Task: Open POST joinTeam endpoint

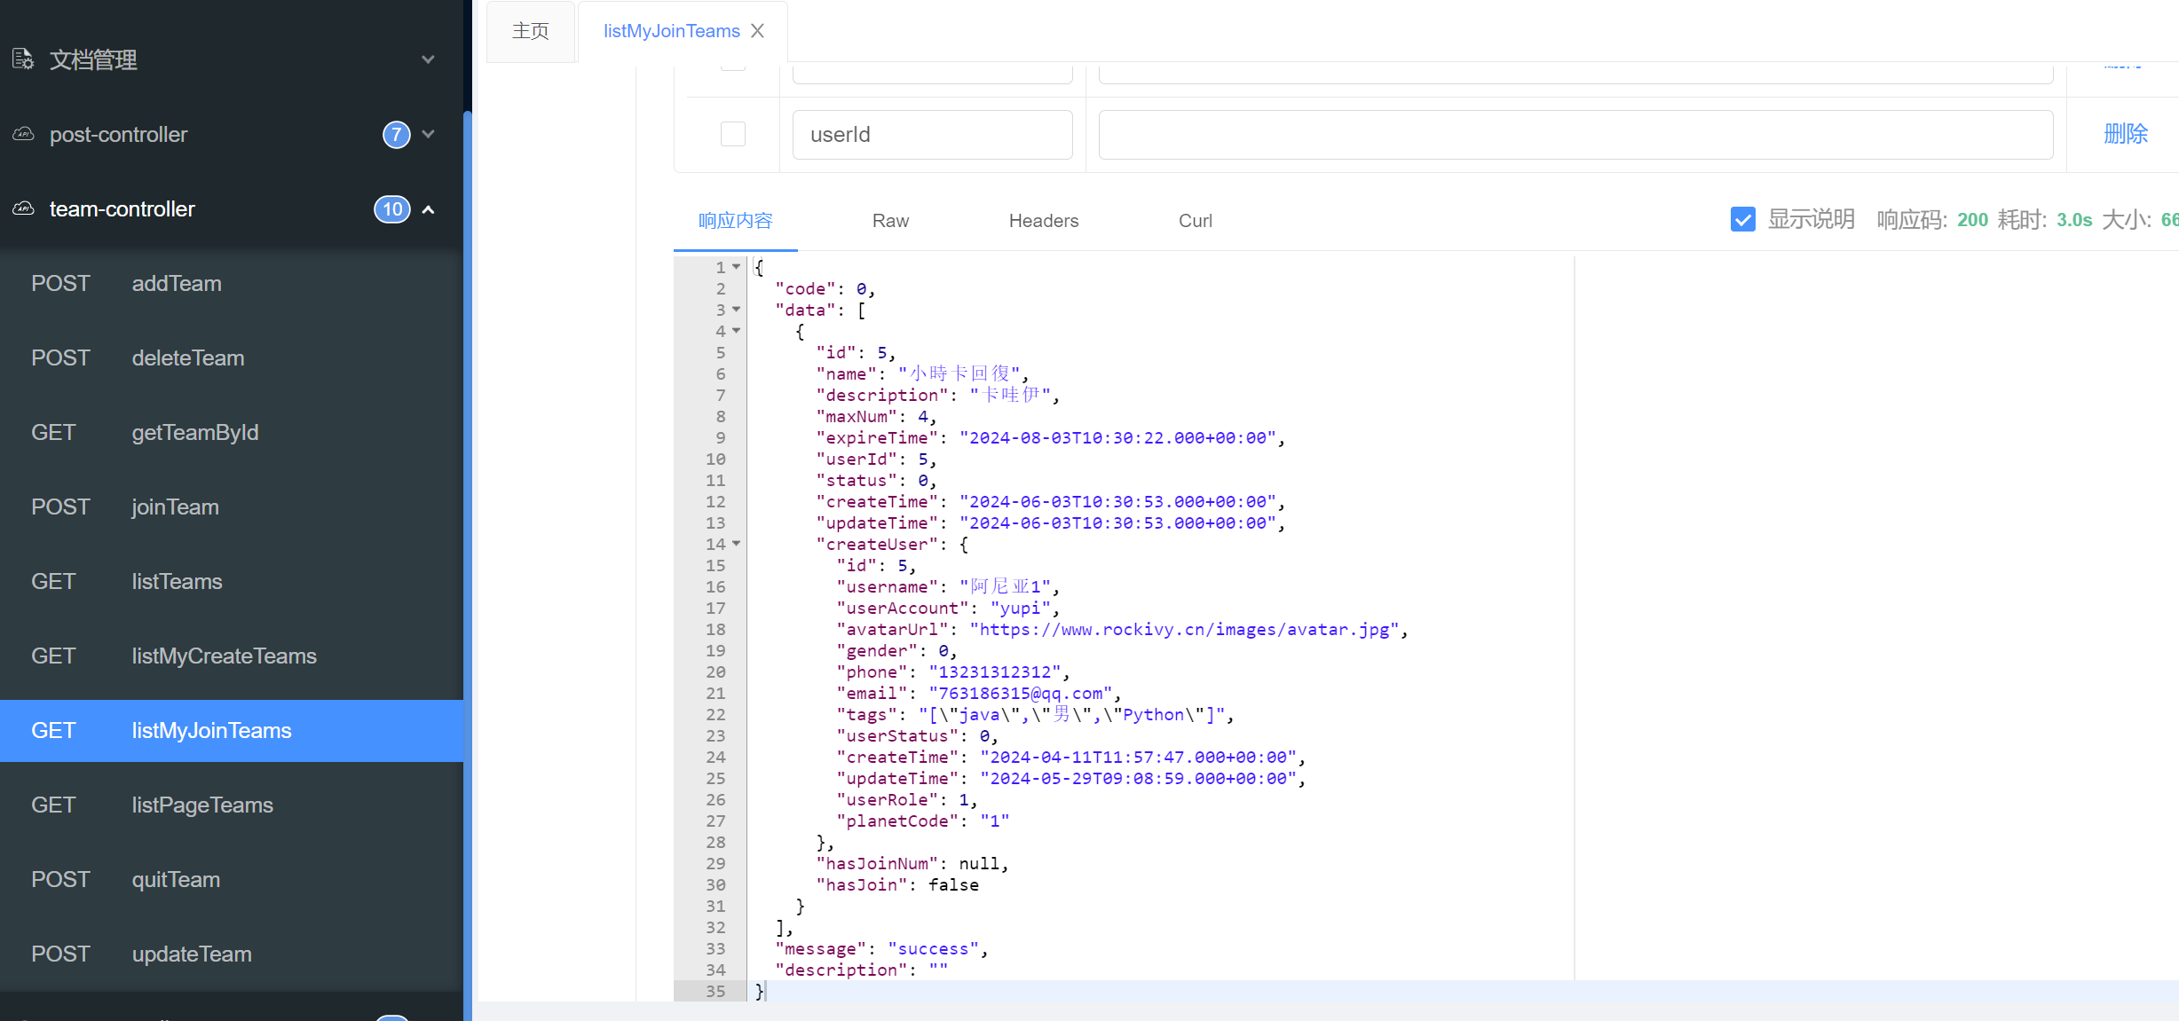Action: (232, 507)
